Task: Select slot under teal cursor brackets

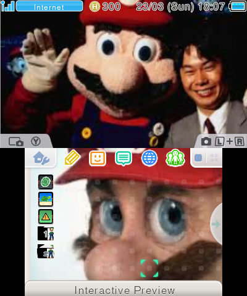Action: click(149, 268)
